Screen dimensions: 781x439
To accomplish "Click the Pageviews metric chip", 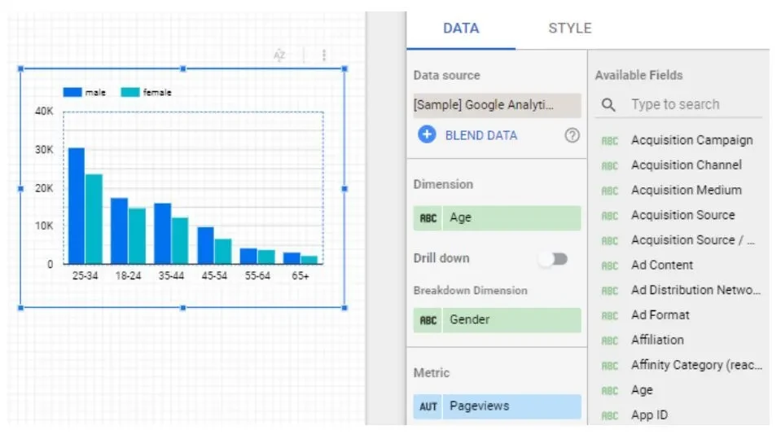I will point(497,406).
